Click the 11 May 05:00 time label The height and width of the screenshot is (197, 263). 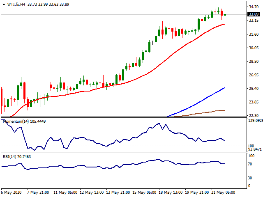tap(65, 192)
